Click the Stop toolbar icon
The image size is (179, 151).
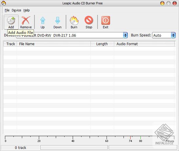click(x=89, y=22)
